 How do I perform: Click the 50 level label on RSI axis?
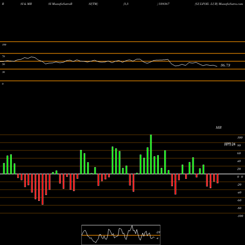tap(3, 64)
